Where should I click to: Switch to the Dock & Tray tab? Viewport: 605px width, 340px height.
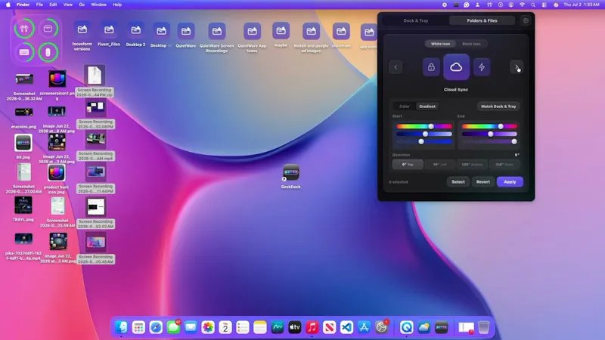pos(415,21)
